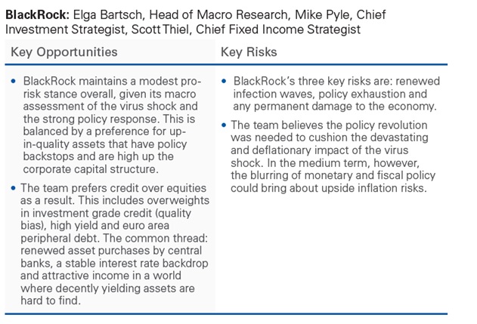Click the name Scott Thiel in the heading

(162, 29)
